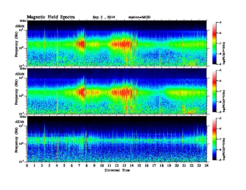This screenshot has height=190, width=246.
Task: Click the -9 label on dH/dt colorbar
Action: click(x=220, y=64)
